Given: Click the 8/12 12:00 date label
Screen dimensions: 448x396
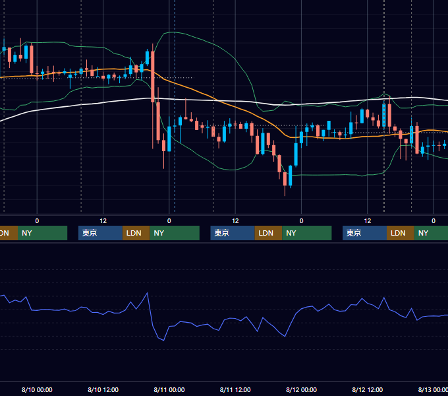Looking at the screenshot, I should coord(368,389).
